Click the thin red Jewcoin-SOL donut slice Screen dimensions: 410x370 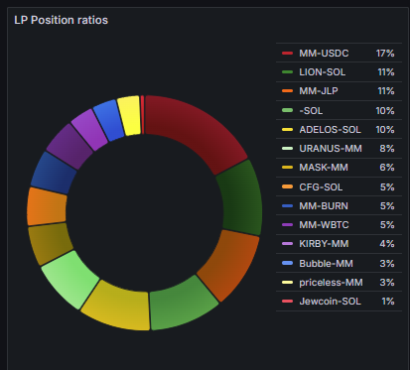coord(142,114)
